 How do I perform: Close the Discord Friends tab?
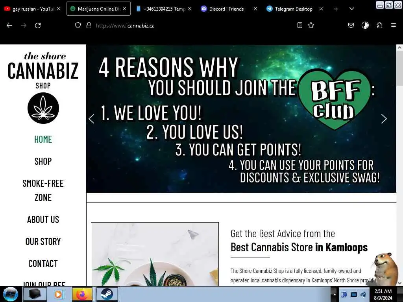[255, 9]
